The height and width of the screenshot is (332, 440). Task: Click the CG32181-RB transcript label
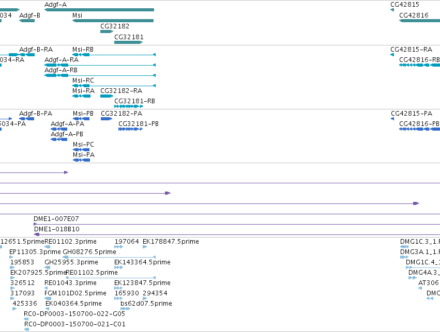135,101
